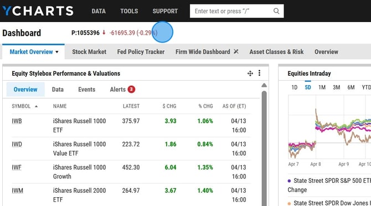Select the 6M chart range

[351, 88]
